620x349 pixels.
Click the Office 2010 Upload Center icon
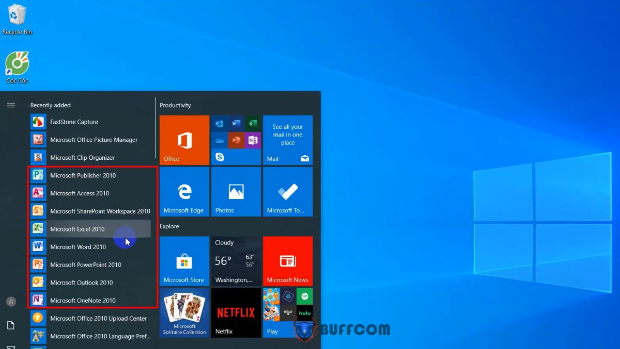tap(38, 318)
